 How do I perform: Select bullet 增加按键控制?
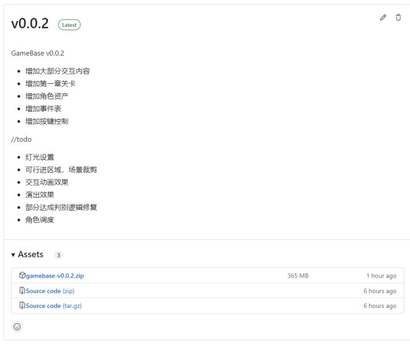[x=47, y=121]
